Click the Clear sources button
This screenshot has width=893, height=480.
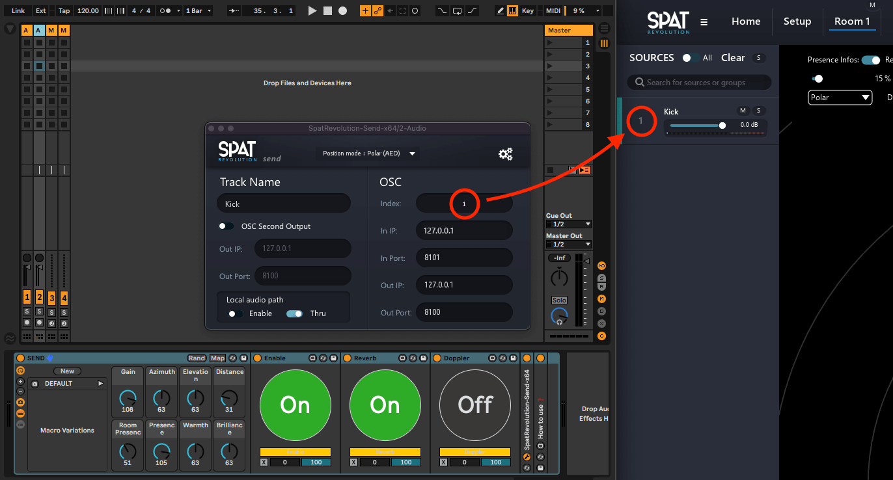[x=732, y=58]
